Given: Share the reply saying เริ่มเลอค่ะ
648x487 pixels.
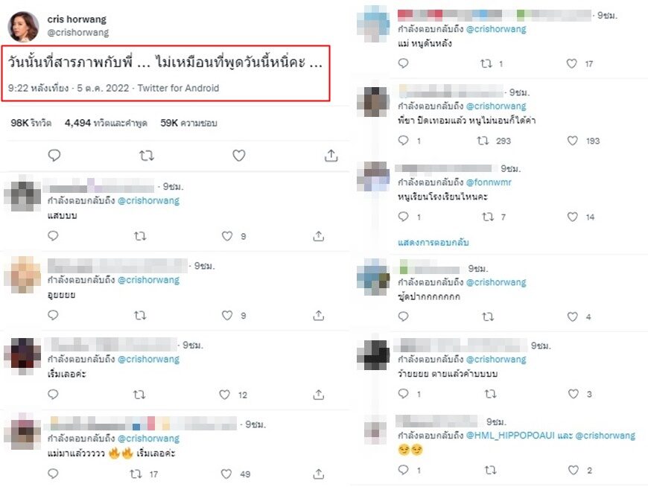Looking at the screenshot, I should tap(318, 395).
